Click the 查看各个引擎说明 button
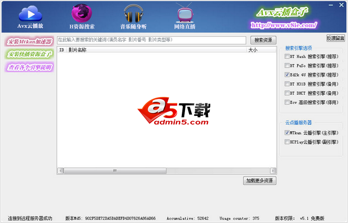The width and height of the screenshot is (348, 223). (29, 67)
